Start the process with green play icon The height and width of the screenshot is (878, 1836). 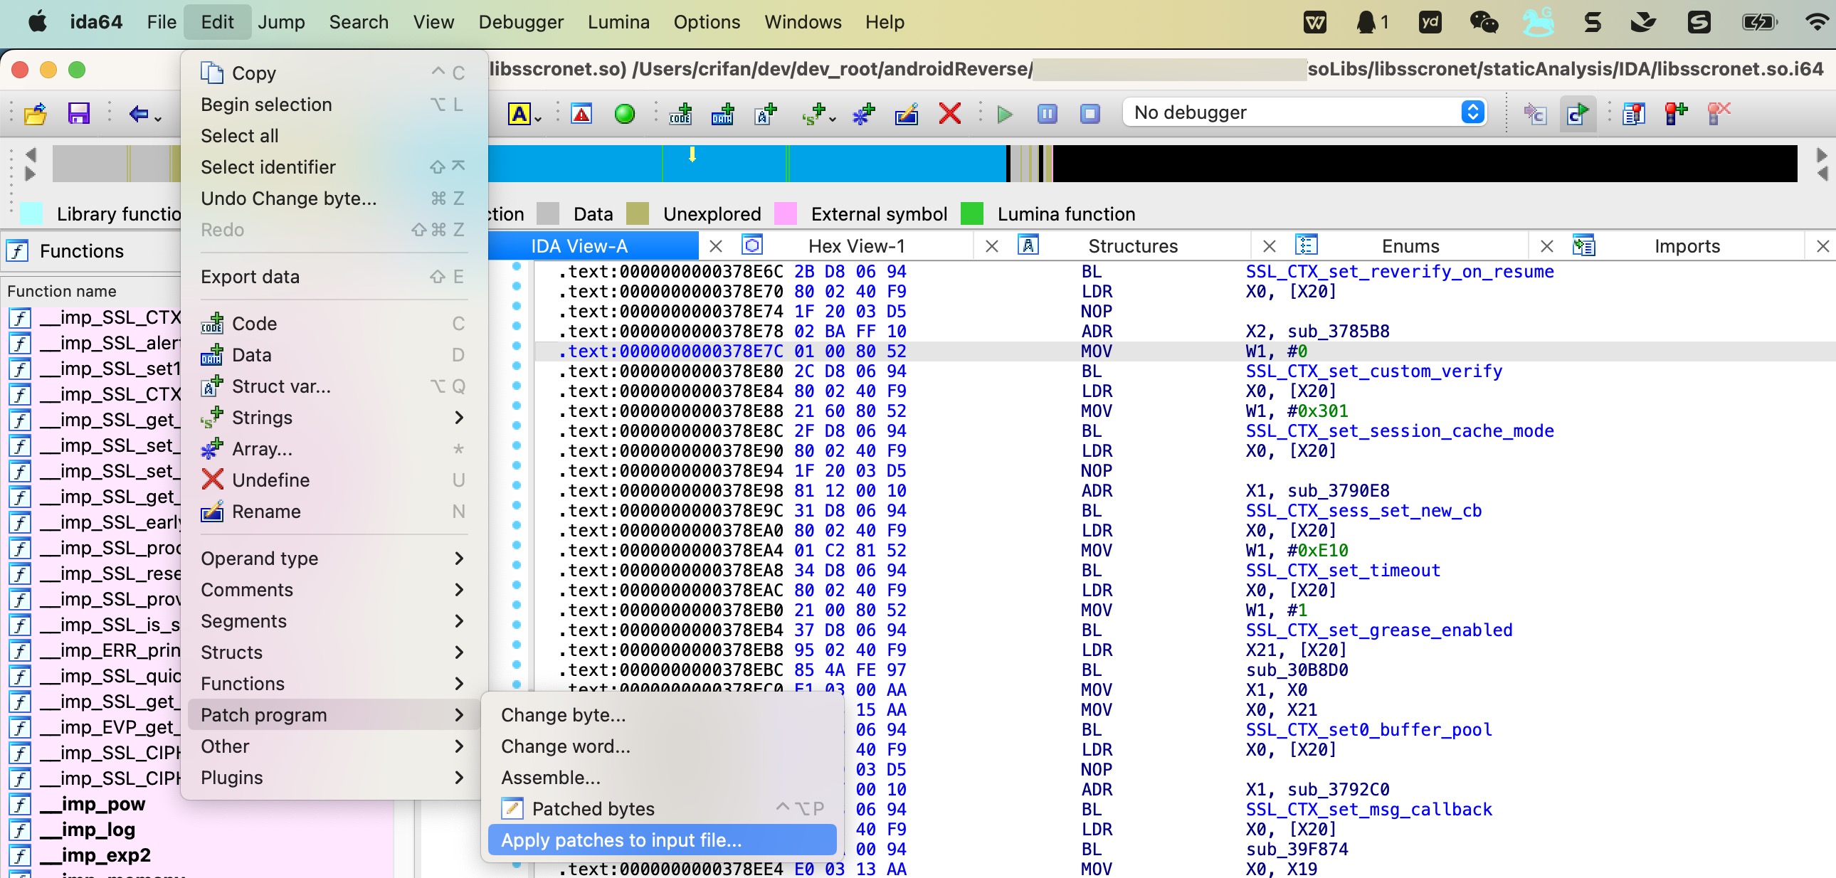(1005, 113)
